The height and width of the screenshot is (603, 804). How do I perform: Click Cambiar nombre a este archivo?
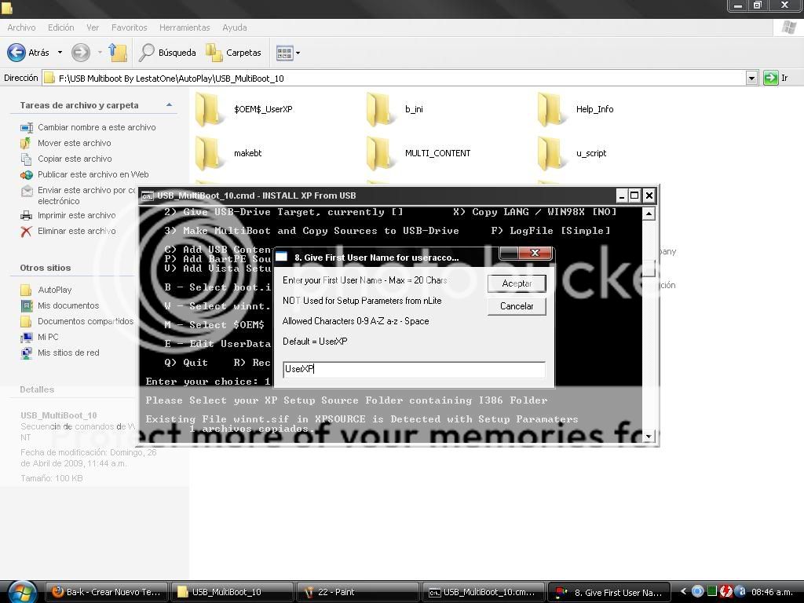point(97,127)
